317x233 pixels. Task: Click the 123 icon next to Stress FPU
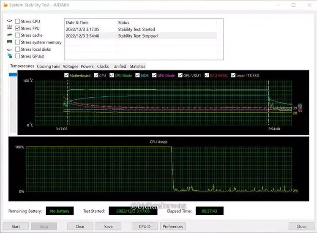[9, 28]
